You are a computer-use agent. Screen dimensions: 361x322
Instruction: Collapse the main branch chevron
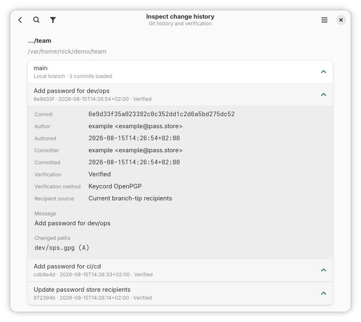(x=324, y=72)
